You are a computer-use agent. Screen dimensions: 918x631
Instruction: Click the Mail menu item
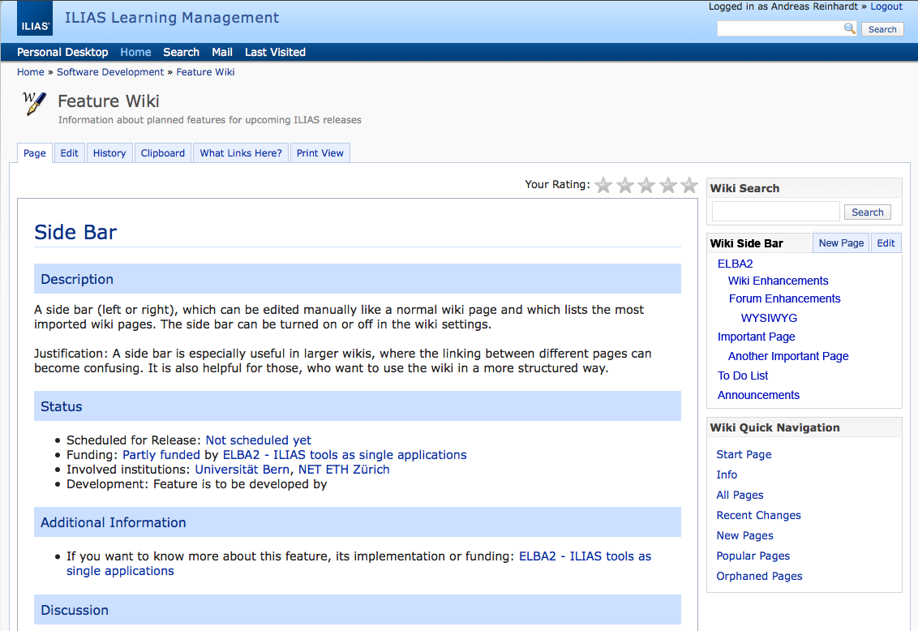tap(221, 51)
